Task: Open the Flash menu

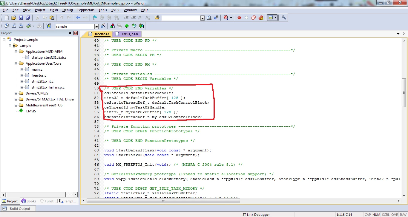Action: (x=54, y=10)
